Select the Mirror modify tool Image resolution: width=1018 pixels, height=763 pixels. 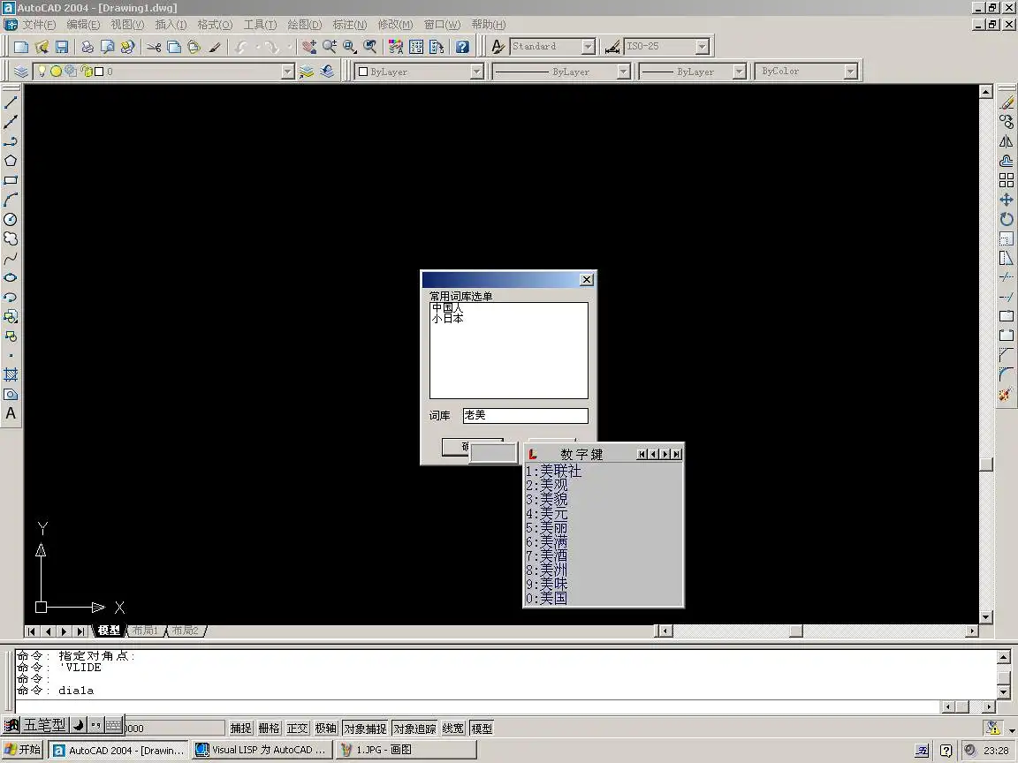(1007, 141)
